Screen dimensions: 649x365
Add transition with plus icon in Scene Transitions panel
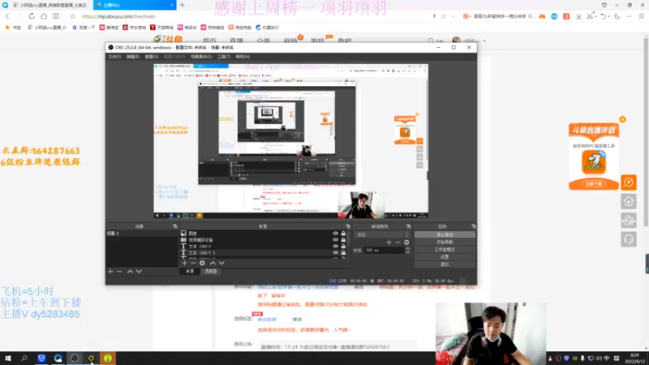point(389,243)
